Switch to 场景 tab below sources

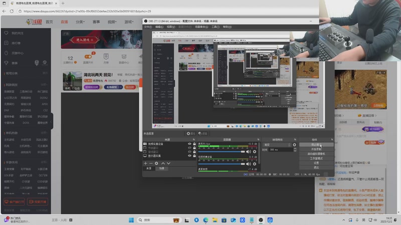[x=161, y=168]
